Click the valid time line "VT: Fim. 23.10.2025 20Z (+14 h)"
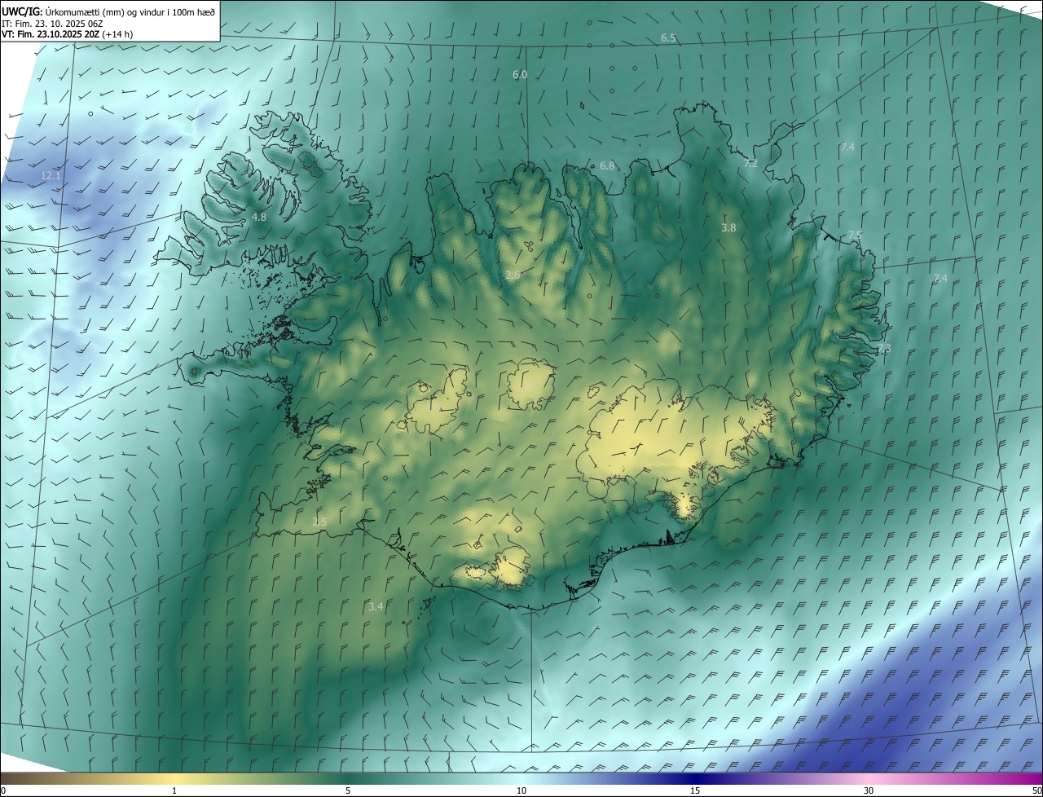This screenshot has width=1043, height=797. tap(67, 34)
